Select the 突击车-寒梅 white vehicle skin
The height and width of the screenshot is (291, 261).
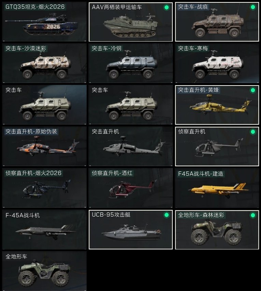click(x=217, y=63)
